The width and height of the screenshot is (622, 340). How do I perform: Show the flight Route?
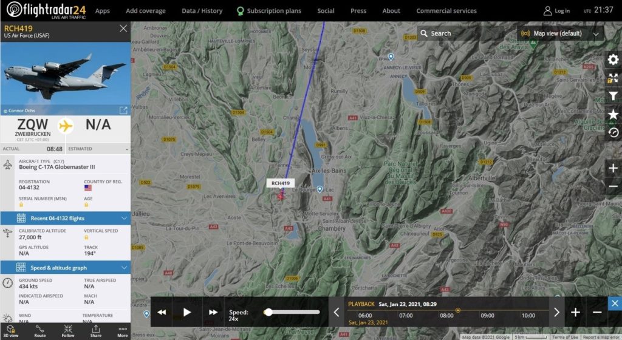[39, 331]
